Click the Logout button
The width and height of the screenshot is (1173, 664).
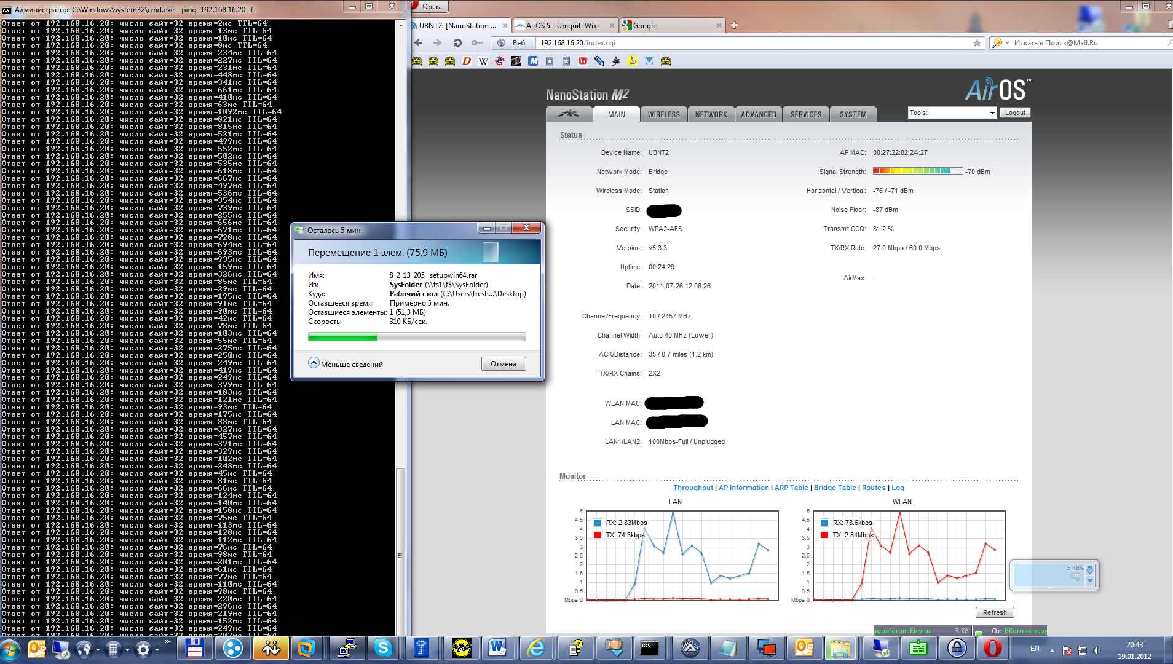point(1014,113)
